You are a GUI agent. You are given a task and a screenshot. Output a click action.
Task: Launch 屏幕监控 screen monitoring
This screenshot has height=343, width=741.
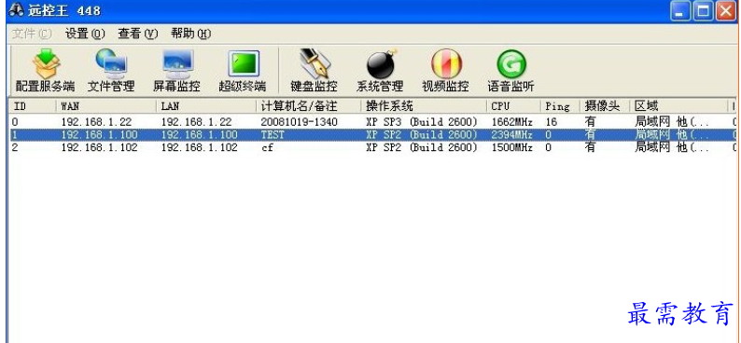click(176, 71)
